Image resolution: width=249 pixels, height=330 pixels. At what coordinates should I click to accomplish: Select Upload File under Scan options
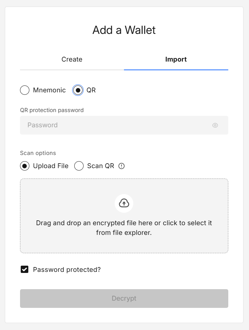point(25,166)
